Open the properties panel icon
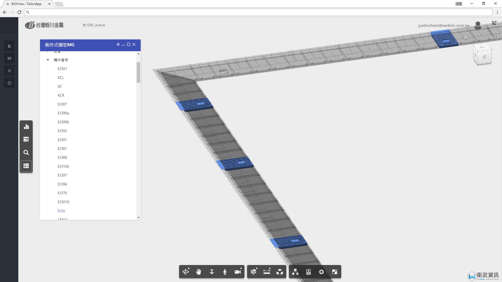The image size is (502, 282). click(x=308, y=272)
